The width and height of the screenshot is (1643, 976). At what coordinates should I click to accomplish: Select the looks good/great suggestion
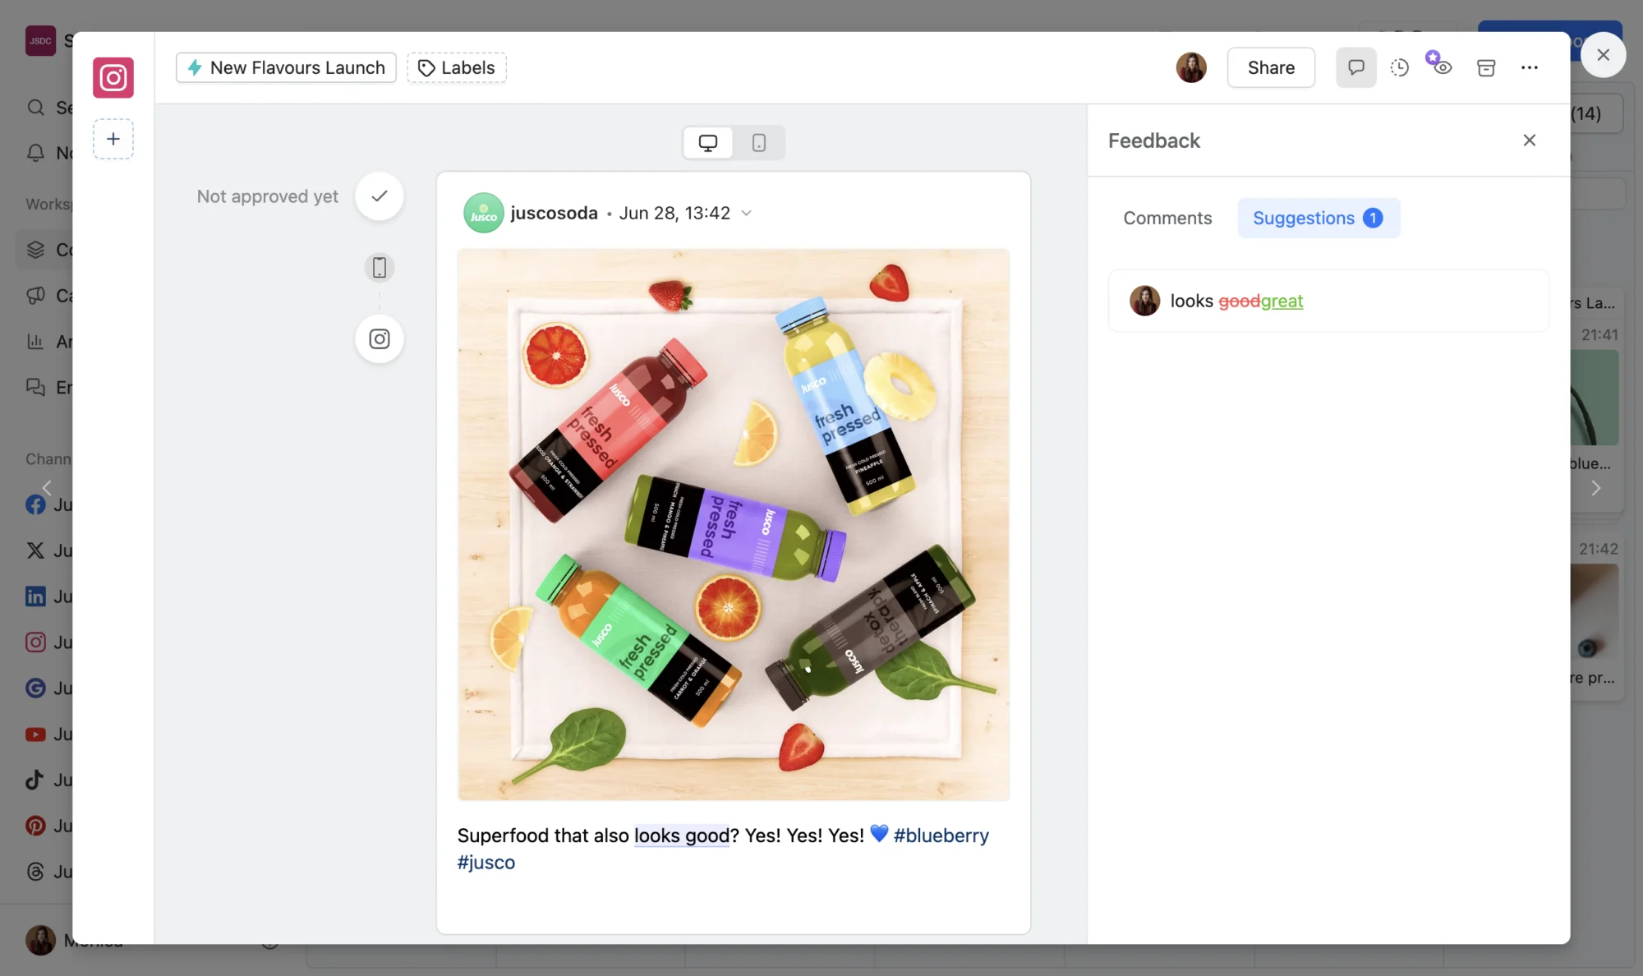pyautogui.click(x=1328, y=302)
